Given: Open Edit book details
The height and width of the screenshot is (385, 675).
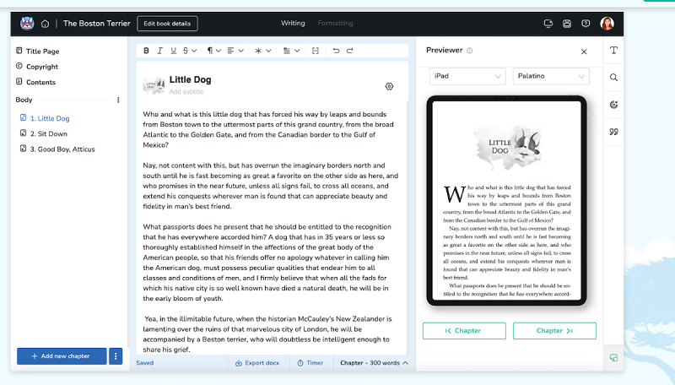Looking at the screenshot, I should [x=167, y=24].
